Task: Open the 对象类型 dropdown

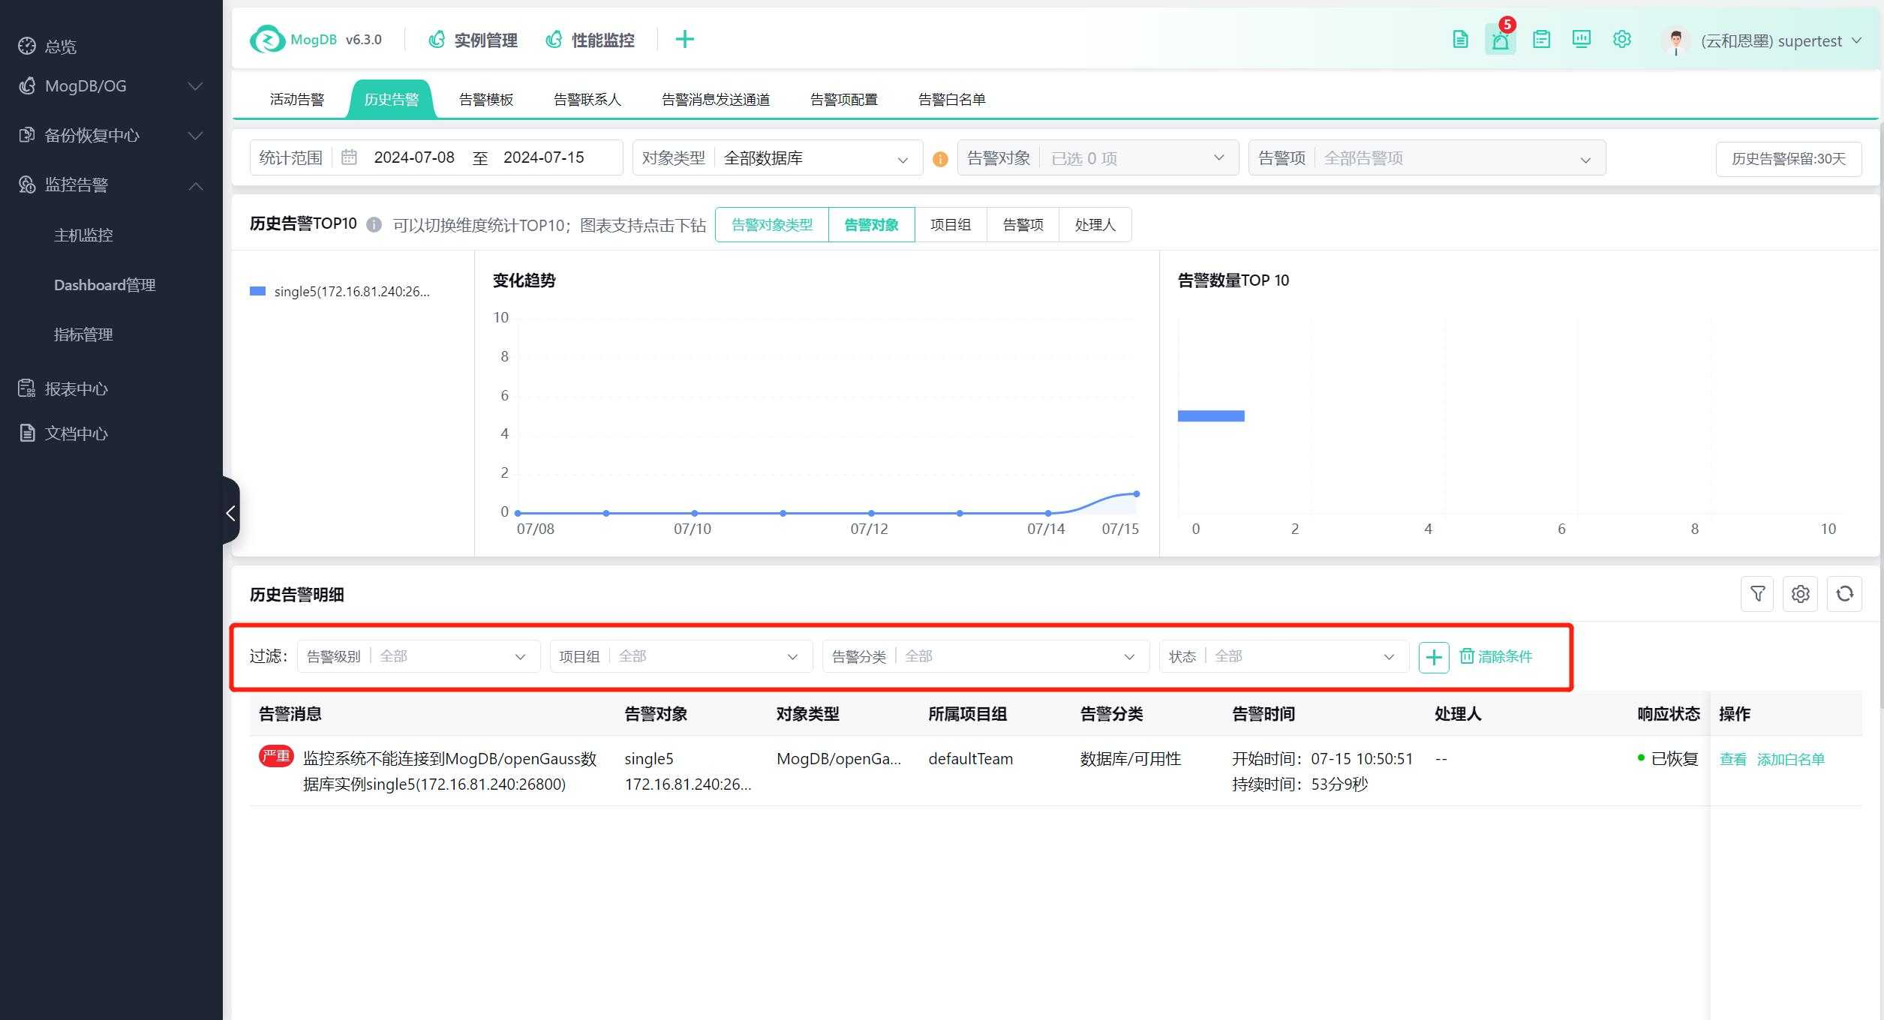Action: [777, 158]
